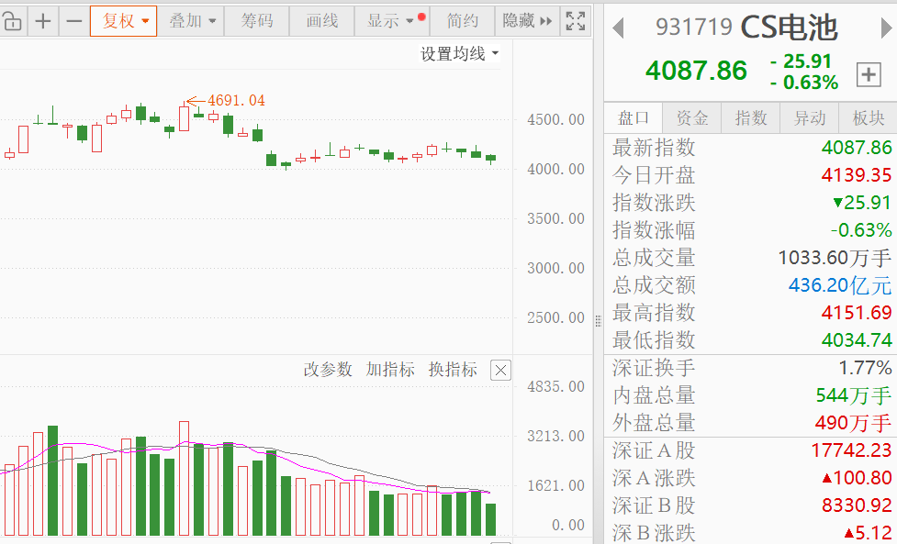This screenshot has width=897, height=544.
Task: Go to previous stock with left arrow
Action: point(618,28)
